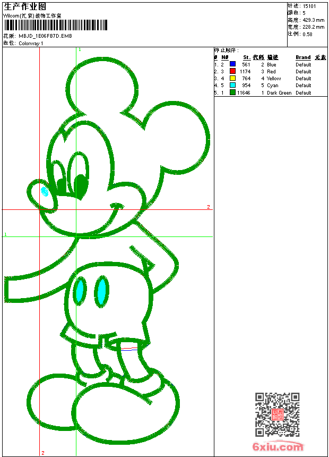Click the stitch count value 15101
Image resolution: width=329 pixels, height=457 pixels.
pyautogui.click(x=309, y=6)
